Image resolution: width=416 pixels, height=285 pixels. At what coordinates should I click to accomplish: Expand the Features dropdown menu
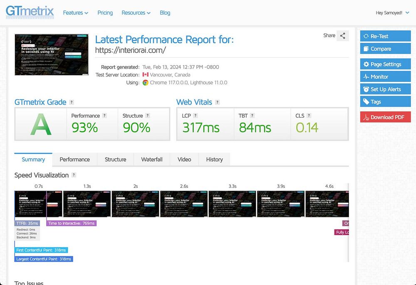click(x=75, y=13)
